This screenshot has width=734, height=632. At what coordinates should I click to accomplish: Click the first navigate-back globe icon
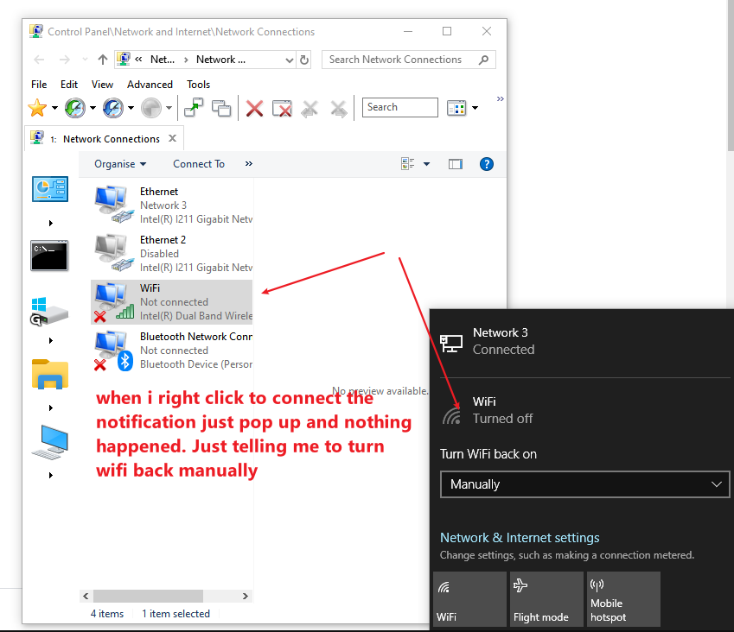(75, 108)
